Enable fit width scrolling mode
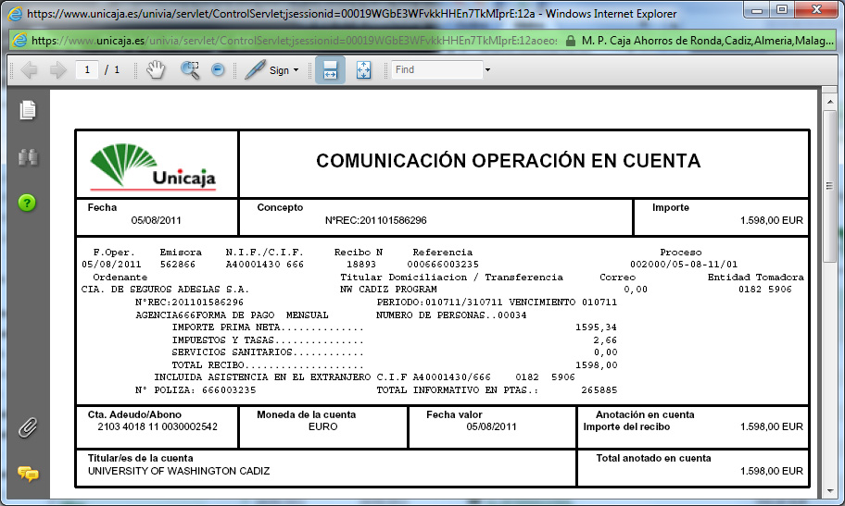The height and width of the screenshot is (506, 845). click(330, 70)
